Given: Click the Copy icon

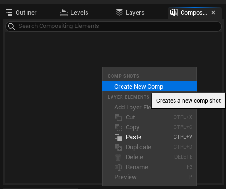Looking at the screenshot, I should (118, 127).
